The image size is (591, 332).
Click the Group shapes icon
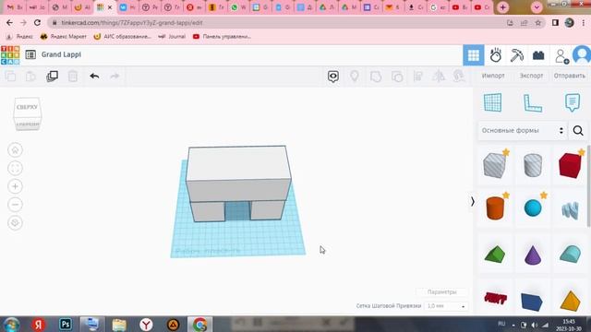click(x=376, y=77)
